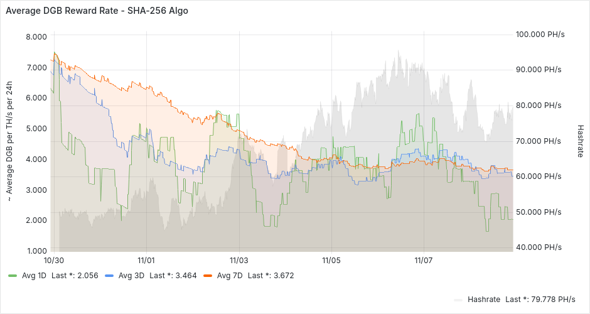Click the 10/30 date on the x-axis
The height and width of the screenshot is (314, 590).
tap(53, 259)
